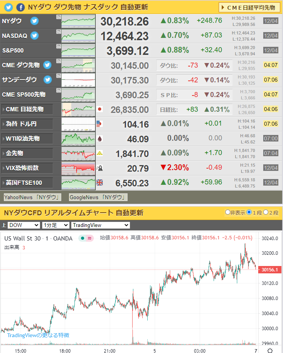The image size is (283, 353).
Task: Click the Facebook icon in the header bar
Action: [21, 7]
